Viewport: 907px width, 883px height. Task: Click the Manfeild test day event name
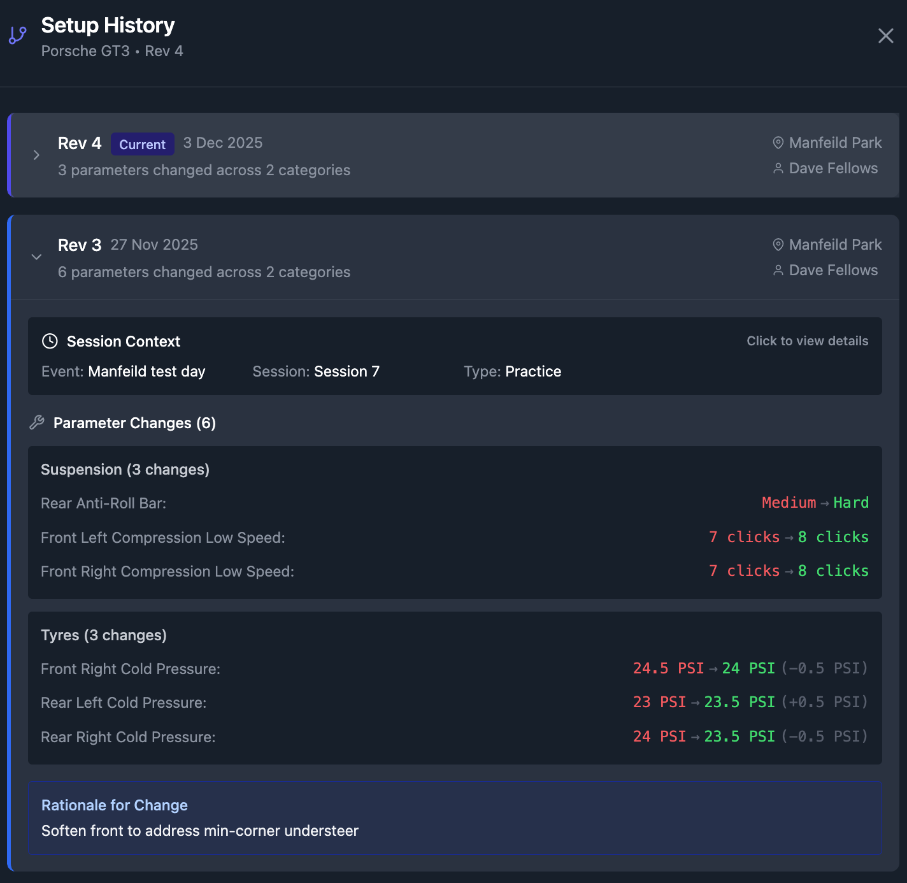coord(146,371)
